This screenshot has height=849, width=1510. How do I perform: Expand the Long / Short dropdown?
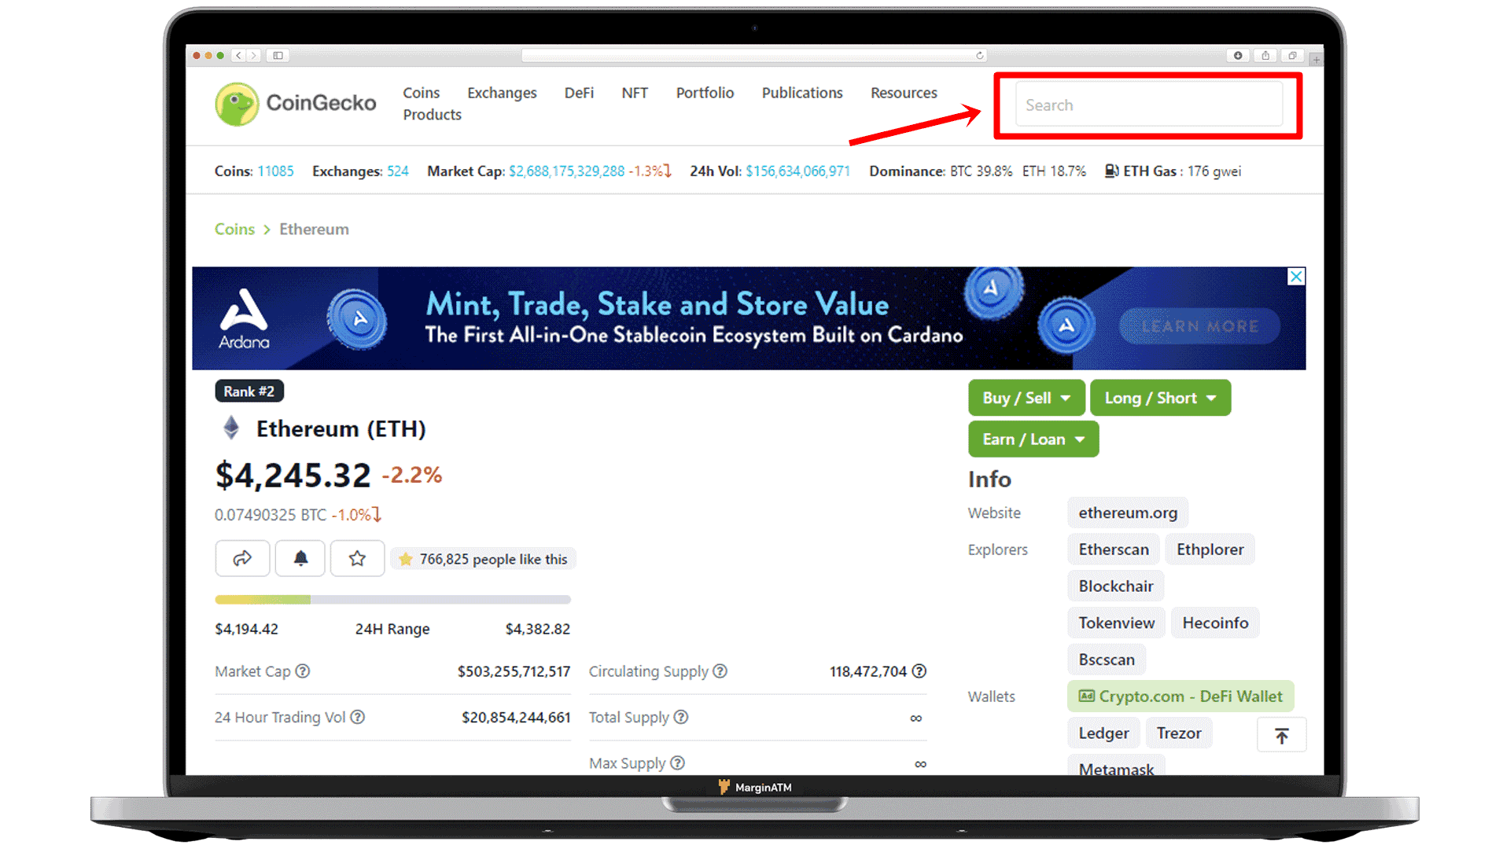coord(1158,397)
